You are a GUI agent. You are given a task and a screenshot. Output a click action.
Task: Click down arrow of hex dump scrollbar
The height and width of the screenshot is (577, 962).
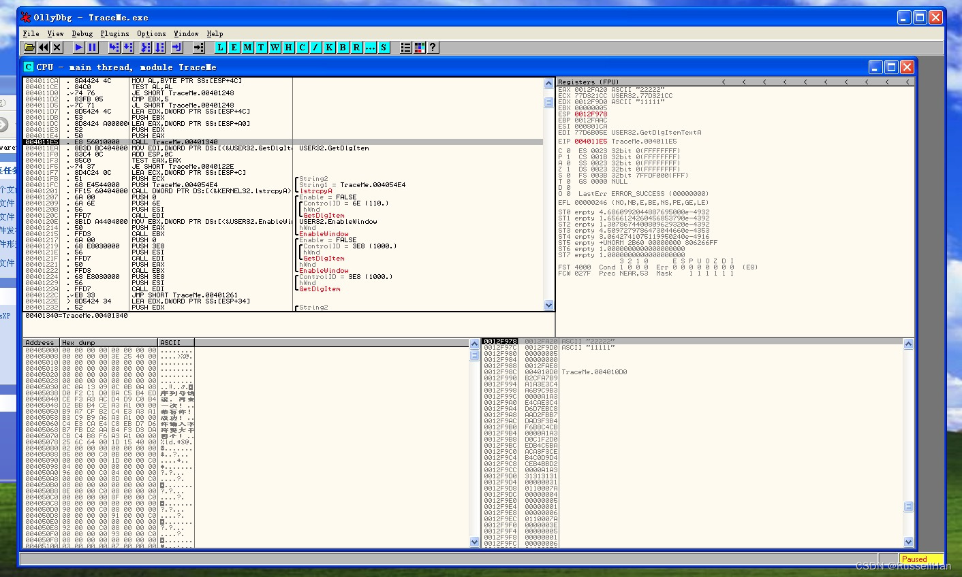click(x=475, y=542)
